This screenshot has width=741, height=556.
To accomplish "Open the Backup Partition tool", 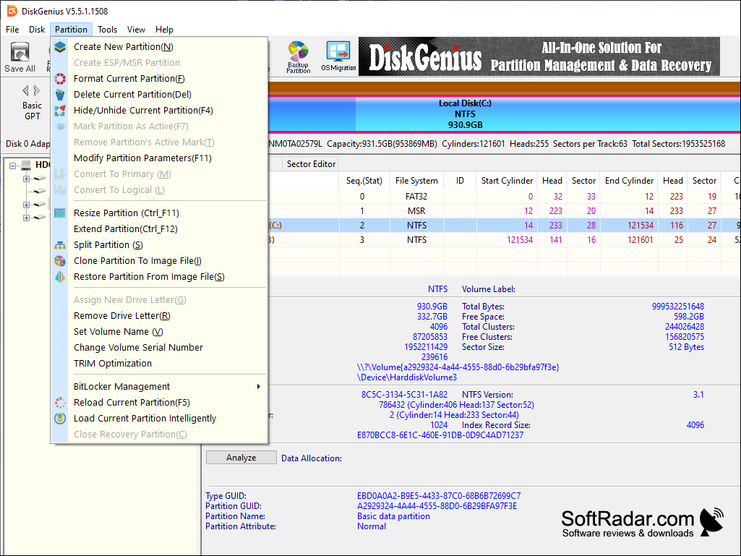I will point(298,56).
